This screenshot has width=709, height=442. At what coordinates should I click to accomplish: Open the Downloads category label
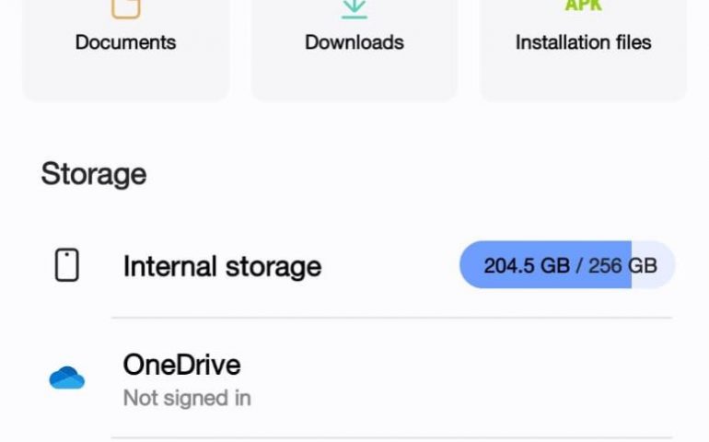coord(354,42)
